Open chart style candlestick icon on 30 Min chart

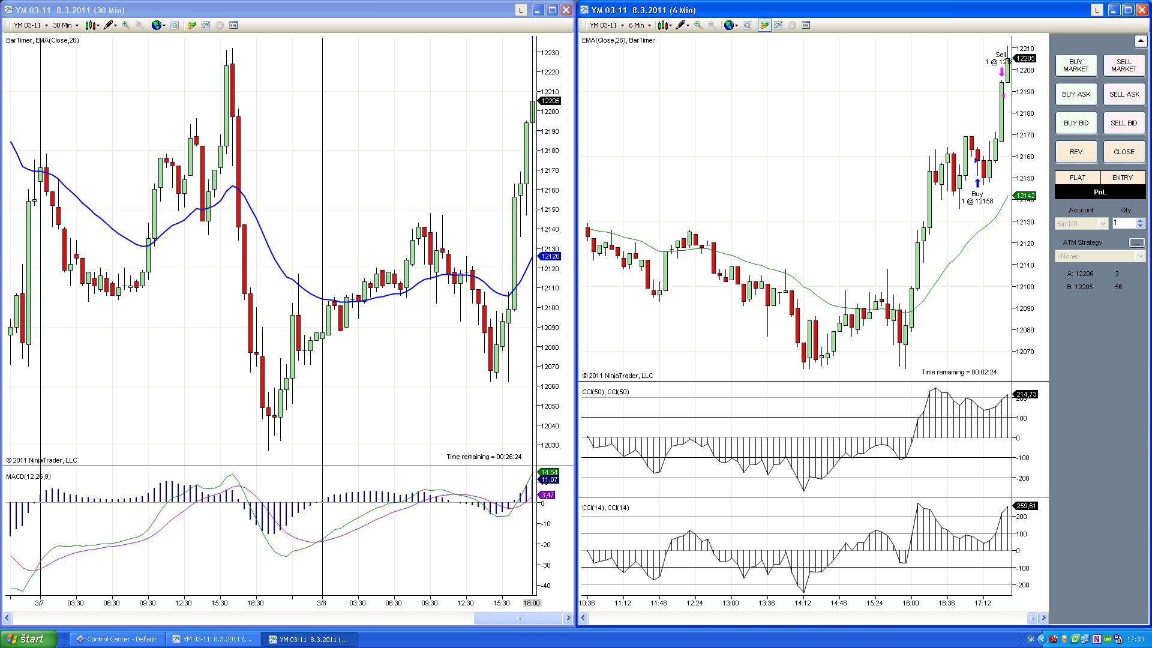tap(90, 25)
